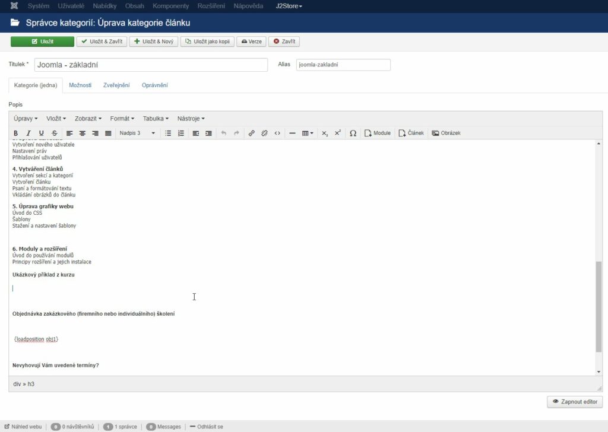The width and height of the screenshot is (608, 432).
Task: Click Messages status link
Action: tap(164, 427)
